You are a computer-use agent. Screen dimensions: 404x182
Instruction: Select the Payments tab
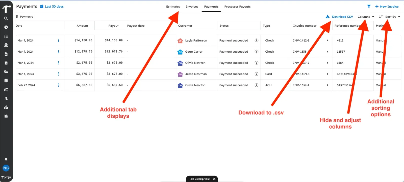211,7
